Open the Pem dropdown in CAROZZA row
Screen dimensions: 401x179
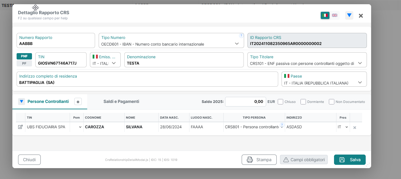coord(76,127)
